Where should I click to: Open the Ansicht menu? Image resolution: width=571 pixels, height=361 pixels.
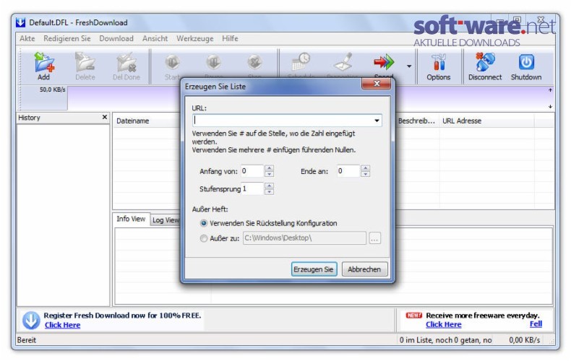(x=155, y=38)
